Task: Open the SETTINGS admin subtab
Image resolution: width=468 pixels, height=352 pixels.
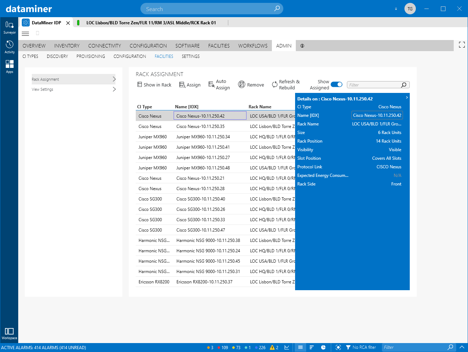Action: pyautogui.click(x=191, y=56)
